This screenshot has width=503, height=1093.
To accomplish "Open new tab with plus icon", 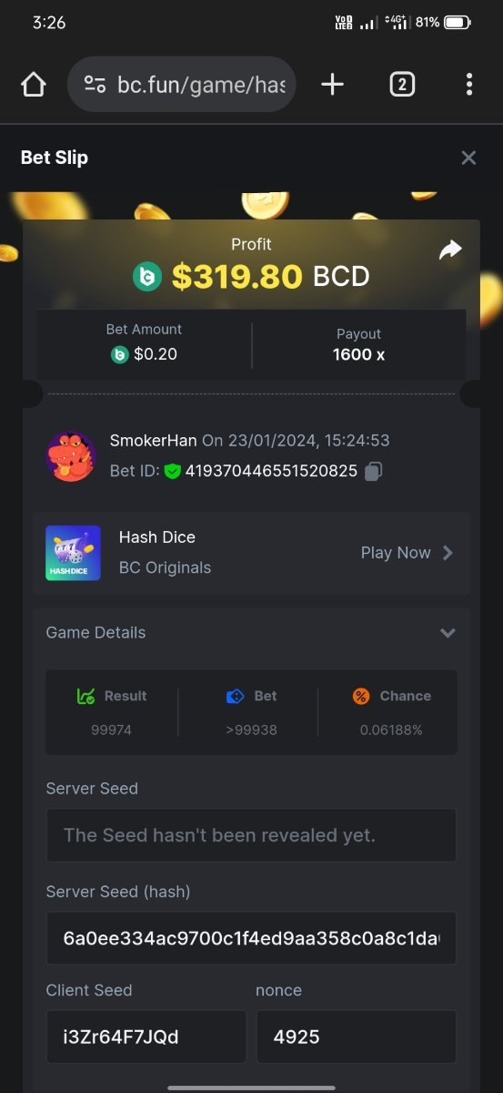I will tap(333, 85).
